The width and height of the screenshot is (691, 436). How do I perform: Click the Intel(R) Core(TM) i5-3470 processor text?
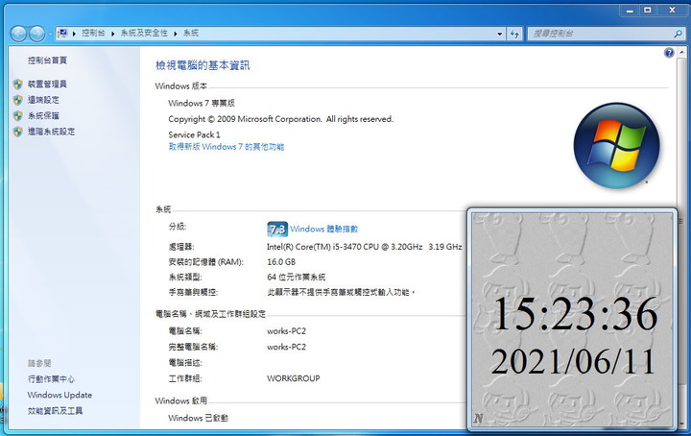pyautogui.click(x=365, y=247)
